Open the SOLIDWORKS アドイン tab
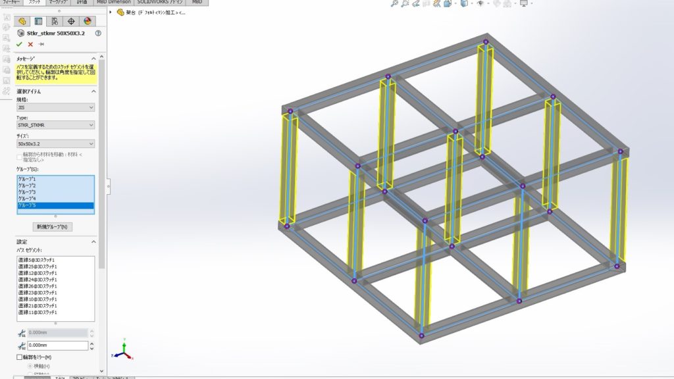This screenshot has height=379, width=674. pyautogui.click(x=161, y=3)
